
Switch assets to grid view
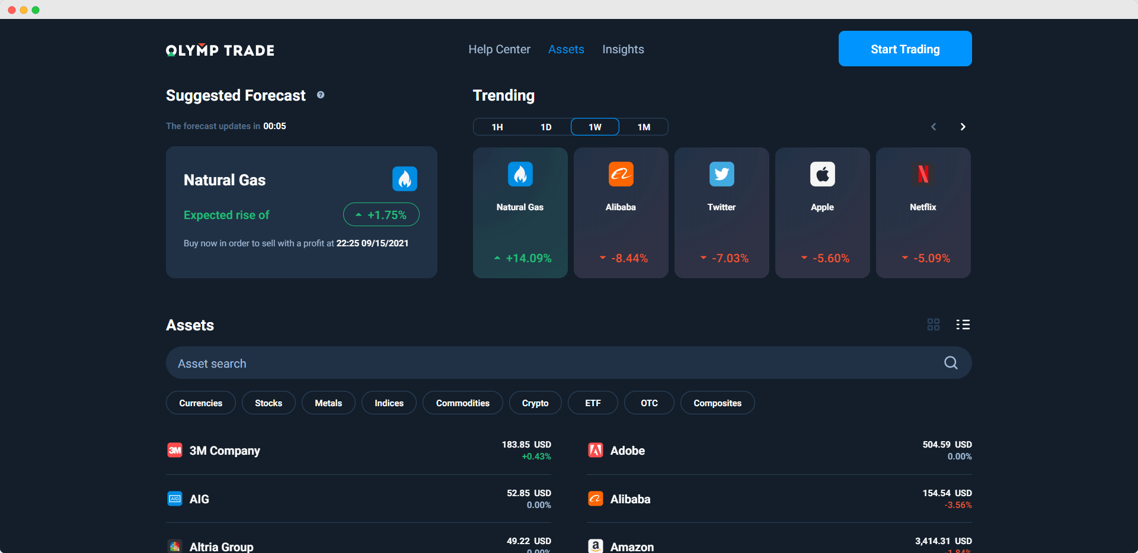coord(934,324)
